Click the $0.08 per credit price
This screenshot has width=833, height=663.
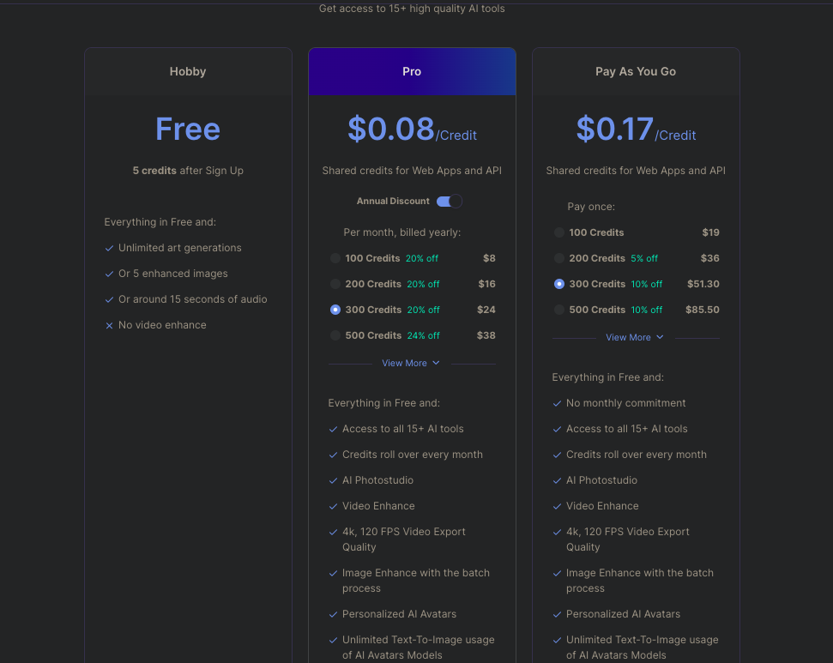(392, 130)
